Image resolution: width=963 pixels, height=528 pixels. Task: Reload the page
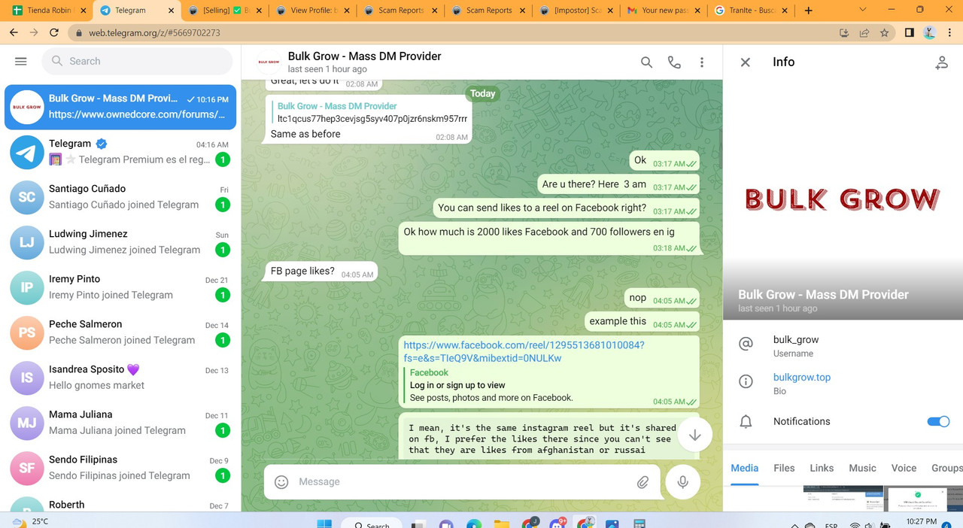[54, 33]
